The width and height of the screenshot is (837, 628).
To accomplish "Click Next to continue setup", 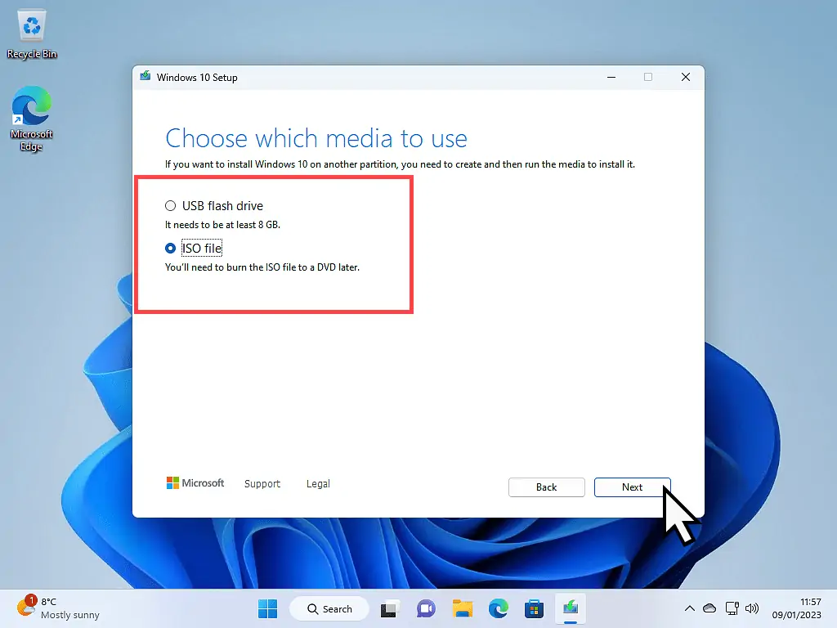I will coord(632,487).
